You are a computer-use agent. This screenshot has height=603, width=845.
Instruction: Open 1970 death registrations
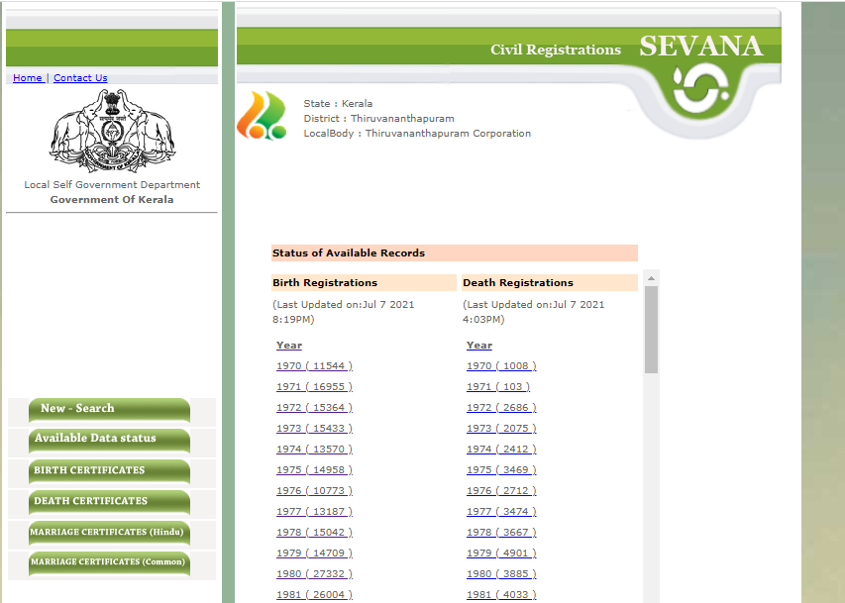coord(501,365)
